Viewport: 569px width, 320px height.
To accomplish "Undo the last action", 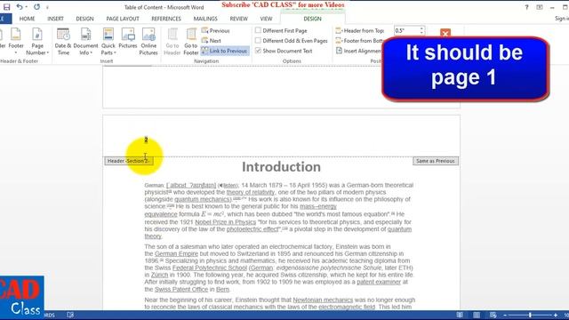I will coord(19,7).
